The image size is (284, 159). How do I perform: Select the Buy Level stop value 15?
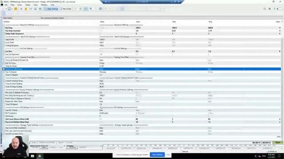point(209,122)
